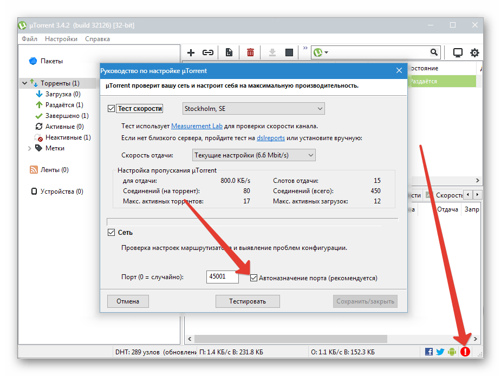Click the Stop Torrent square icon

289,52
